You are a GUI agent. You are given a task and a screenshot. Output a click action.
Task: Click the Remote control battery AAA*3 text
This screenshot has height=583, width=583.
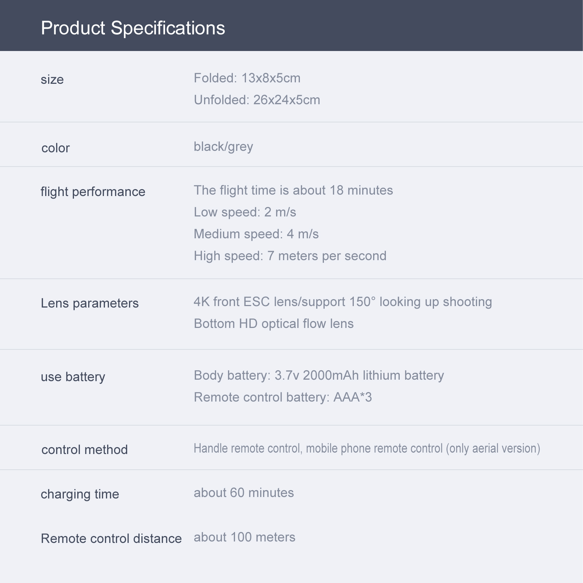283,397
